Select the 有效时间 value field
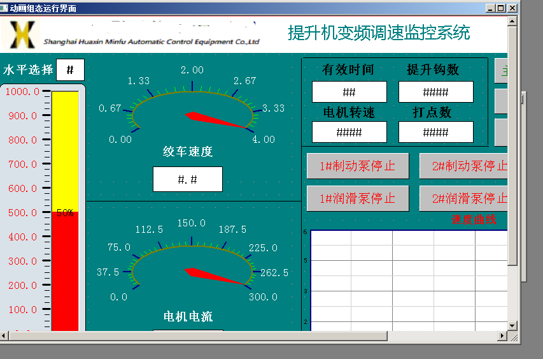The image size is (543, 359). coord(349,92)
